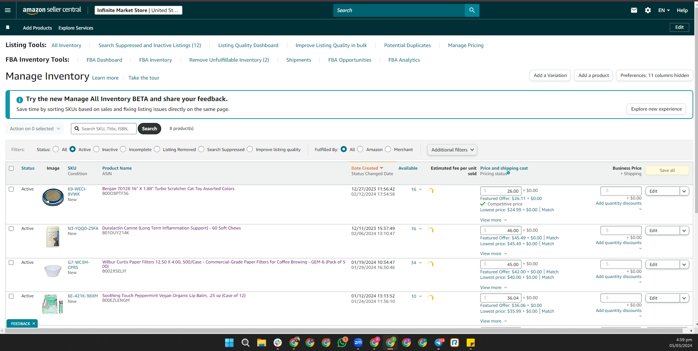The width and height of the screenshot is (698, 351).
Task: Click the info icon in the BETA banner
Action: point(20,100)
